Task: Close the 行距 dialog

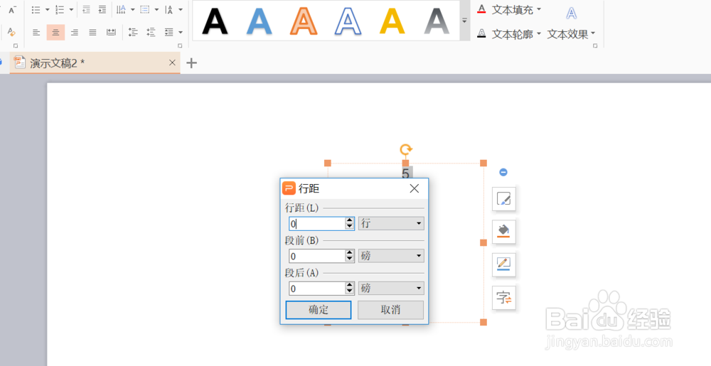Action: [415, 189]
